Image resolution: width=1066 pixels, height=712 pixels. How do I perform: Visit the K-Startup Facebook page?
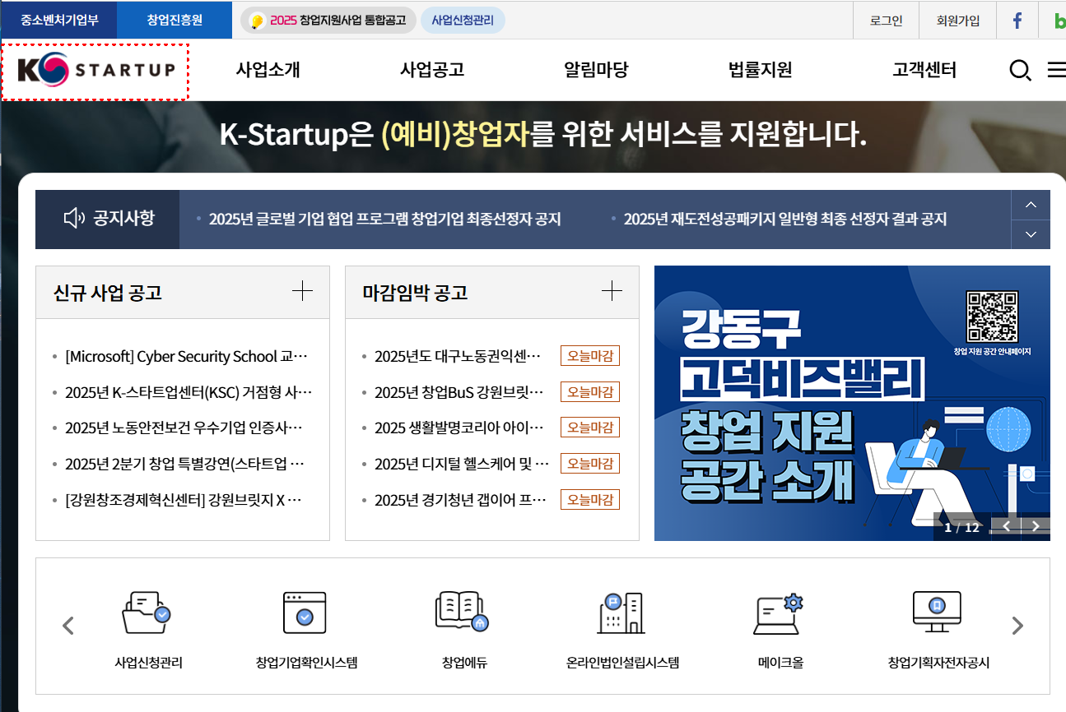[1017, 20]
